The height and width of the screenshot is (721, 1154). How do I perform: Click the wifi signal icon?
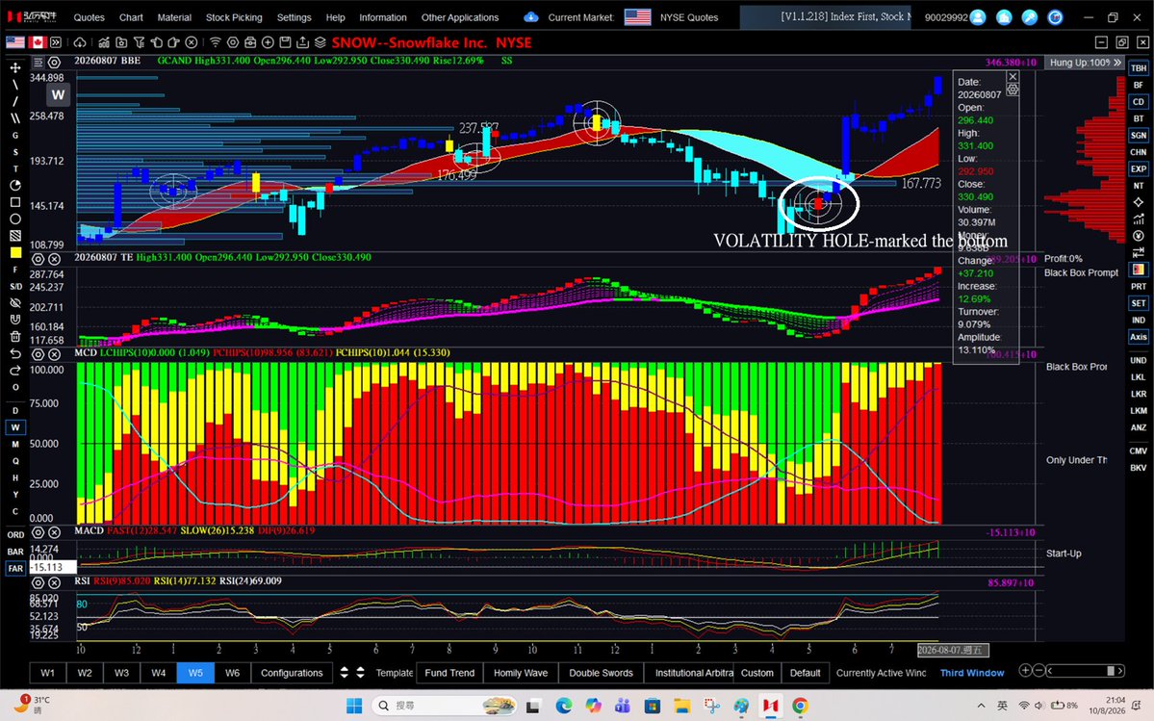point(215,42)
